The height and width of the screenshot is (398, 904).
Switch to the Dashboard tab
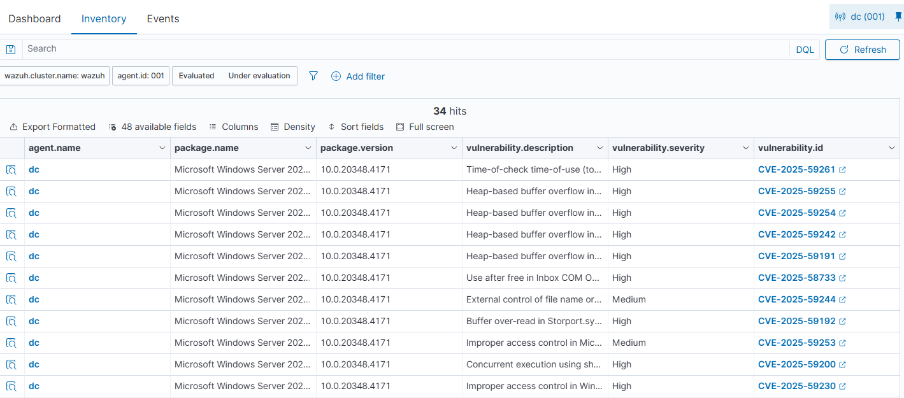pyautogui.click(x=34, y=19)
